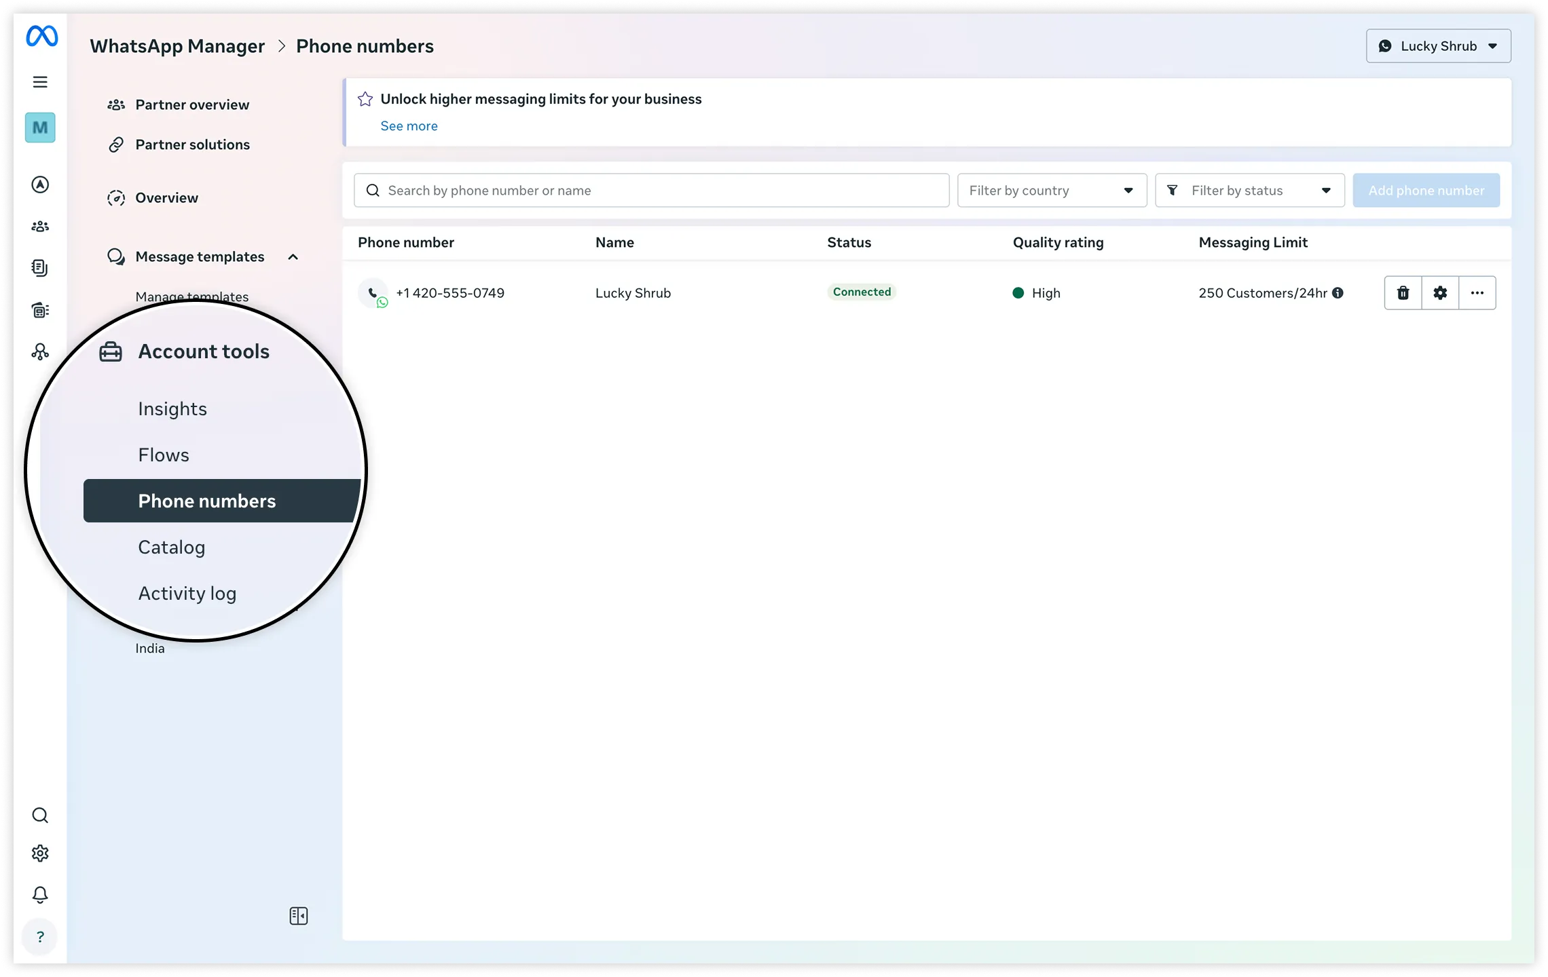Open notifications bell icon
The width and height of the screenshot is (1548, 977).
(x=40, y=895)
